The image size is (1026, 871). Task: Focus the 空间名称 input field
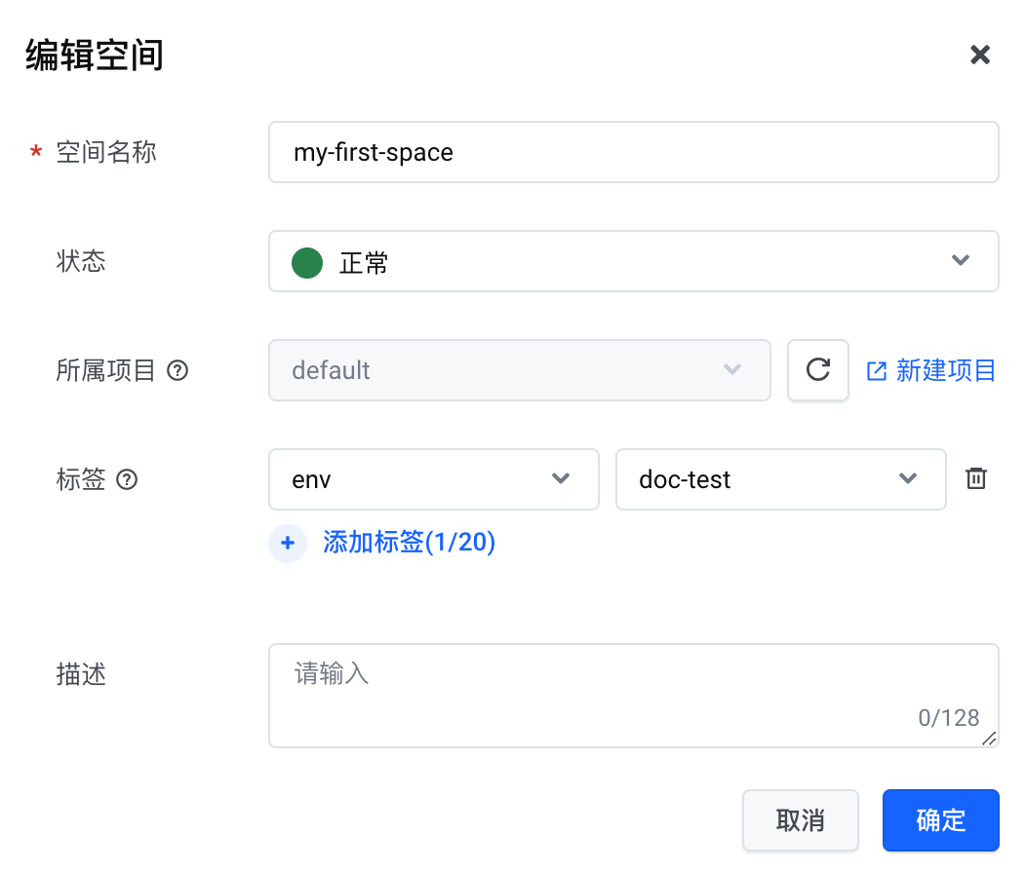632,152
